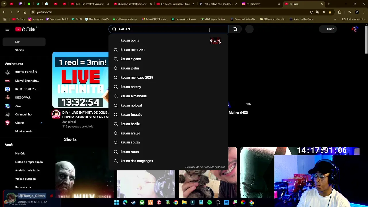Open Seguindo - Twitch bookmark
368x207 pixels.
tap(57, 19)
